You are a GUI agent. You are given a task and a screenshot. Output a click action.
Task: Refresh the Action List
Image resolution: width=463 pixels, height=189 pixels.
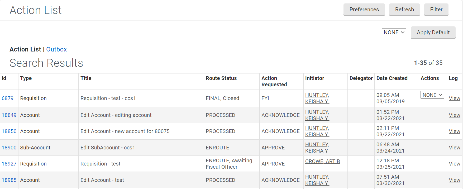coord(404,10)
